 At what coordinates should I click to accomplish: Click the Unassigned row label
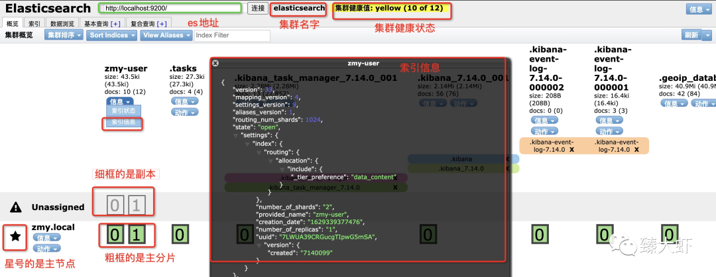(x=58, y=207)
